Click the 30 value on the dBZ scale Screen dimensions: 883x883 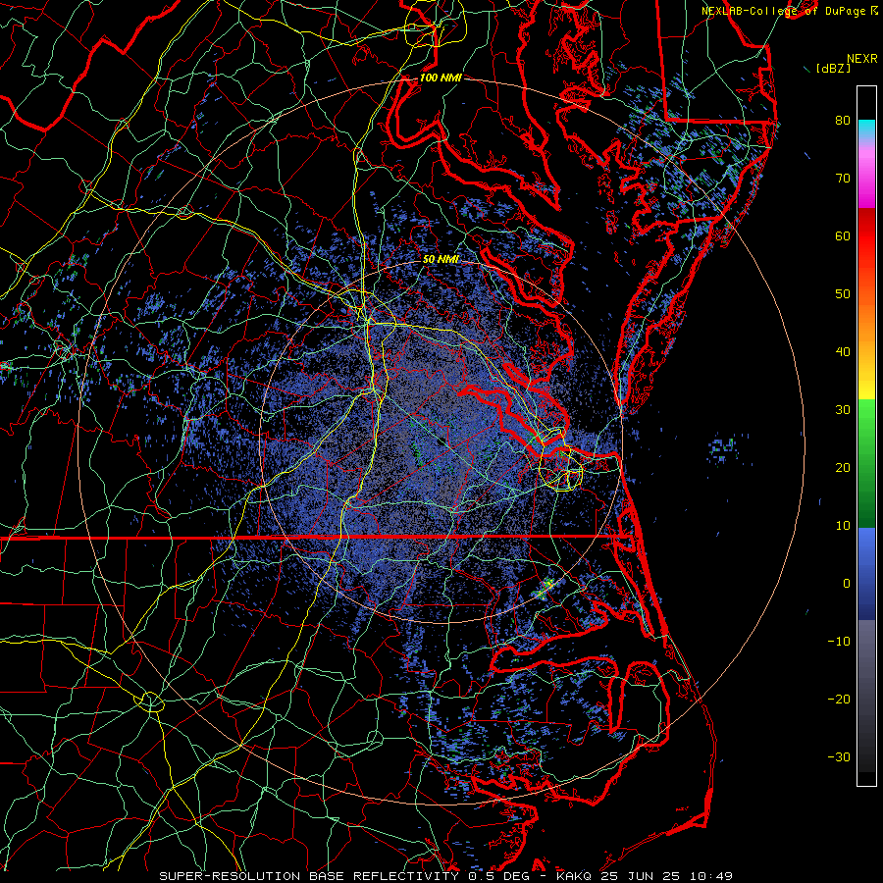pyautogui.click(x=843, y=410)
